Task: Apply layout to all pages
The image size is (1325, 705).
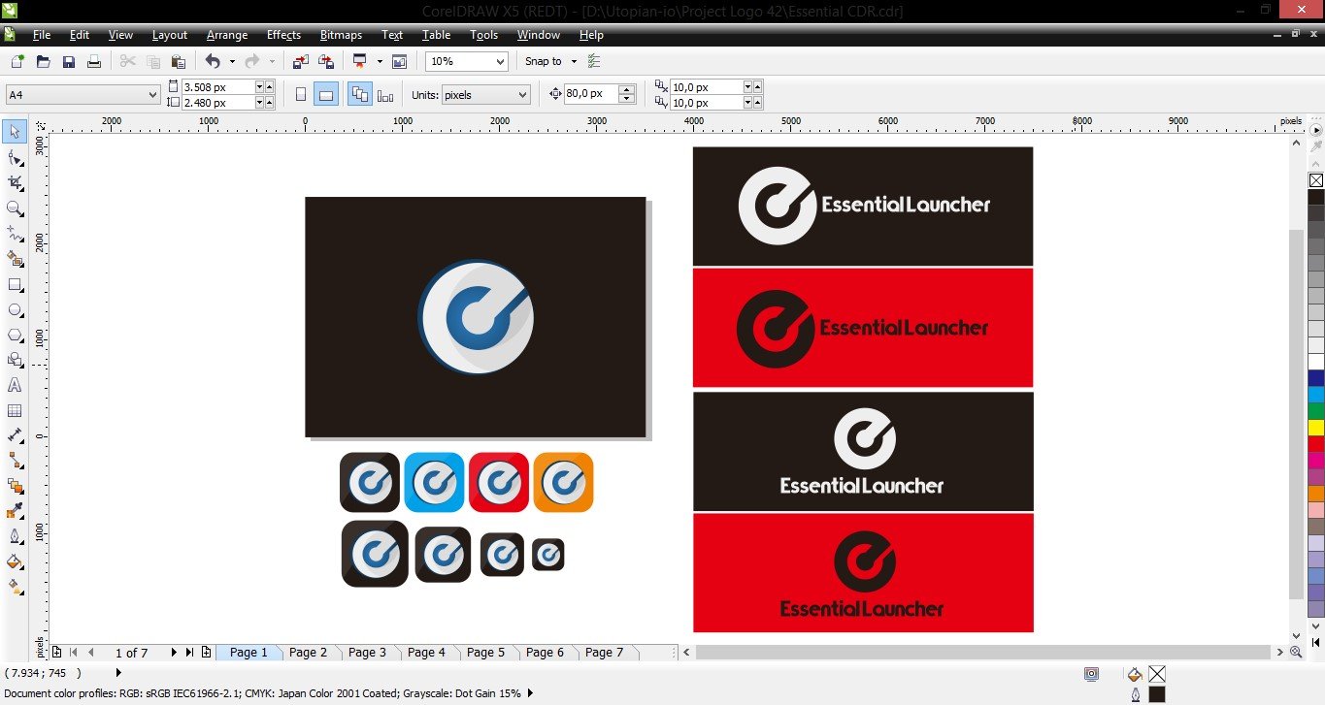Action: pos(359,95)
